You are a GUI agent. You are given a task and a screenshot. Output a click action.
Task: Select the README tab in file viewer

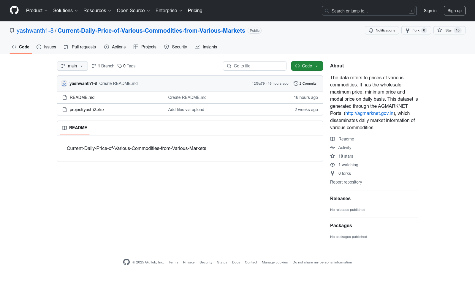coord(75,128)
